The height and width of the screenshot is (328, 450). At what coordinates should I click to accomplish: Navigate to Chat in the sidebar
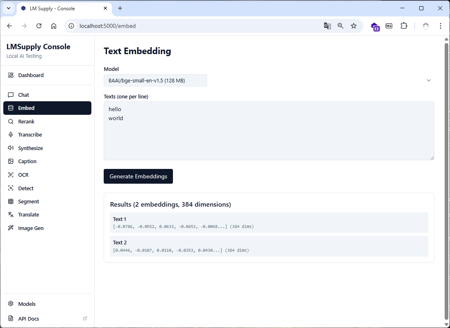click(x=48, y=95)
